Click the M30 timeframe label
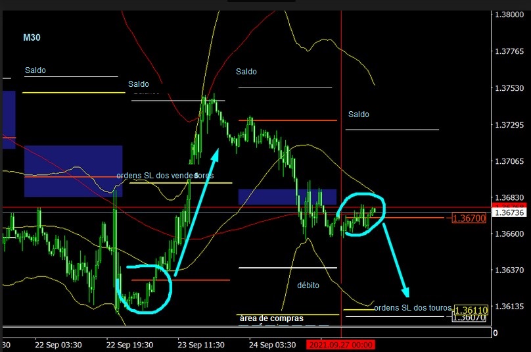Screen dimensions: 531x352 [x=32, y=38]
